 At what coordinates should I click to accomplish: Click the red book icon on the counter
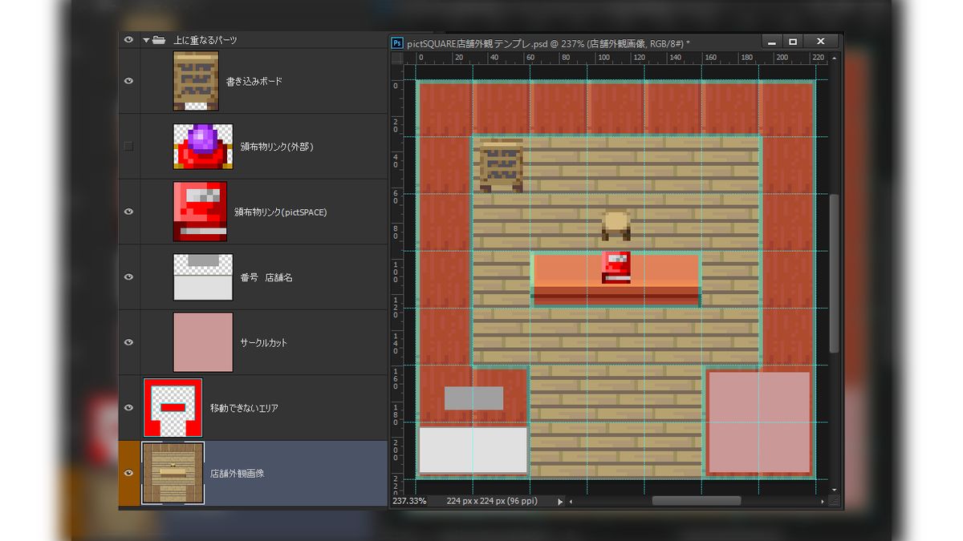tap(616, 268)
